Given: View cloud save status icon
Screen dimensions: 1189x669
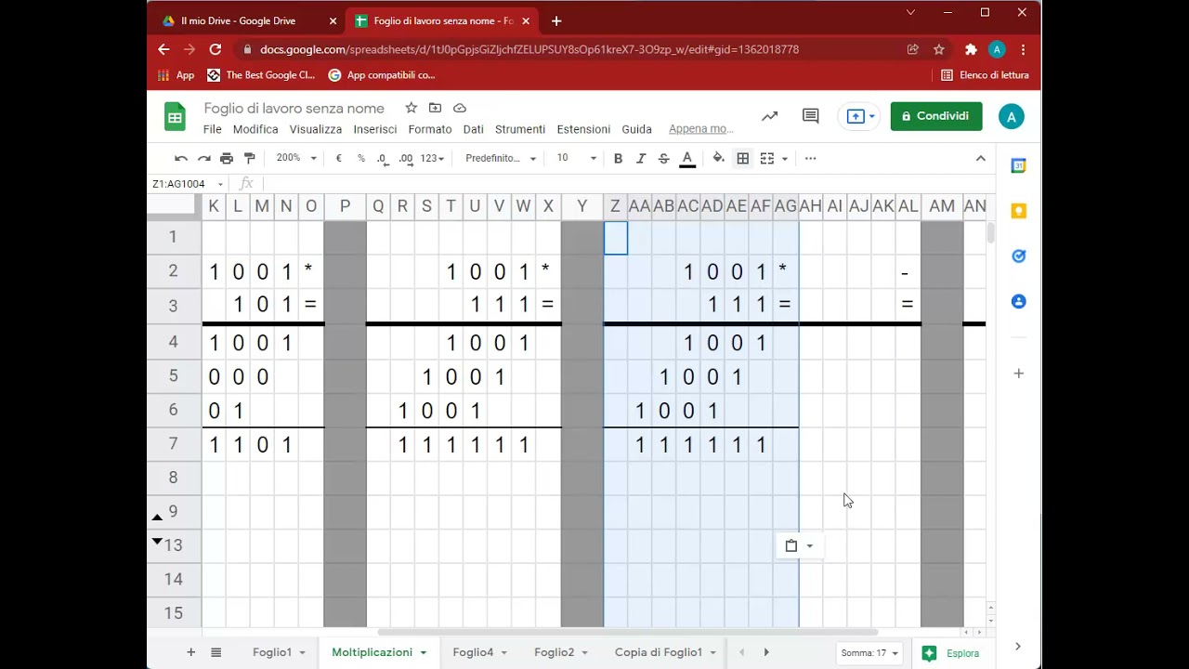Looking at the screenshot, I should 459,108.
